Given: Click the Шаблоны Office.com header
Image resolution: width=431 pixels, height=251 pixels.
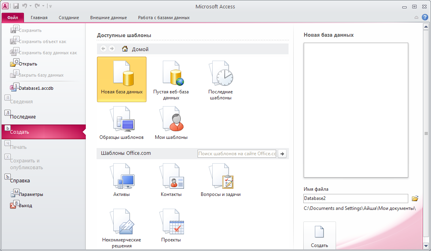Looking at the screenshot, I should [x=126, y=153].
